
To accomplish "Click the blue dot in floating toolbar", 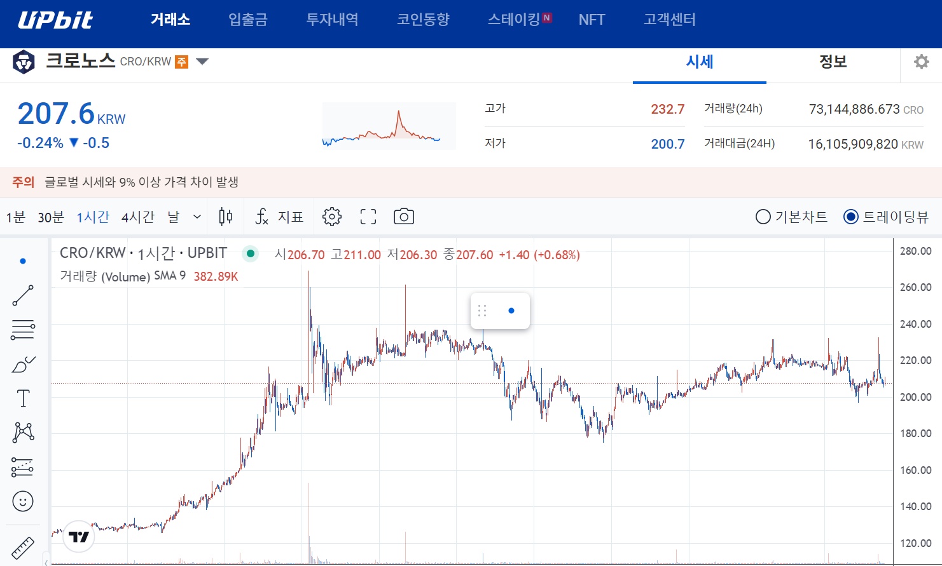I will point(511,311).
